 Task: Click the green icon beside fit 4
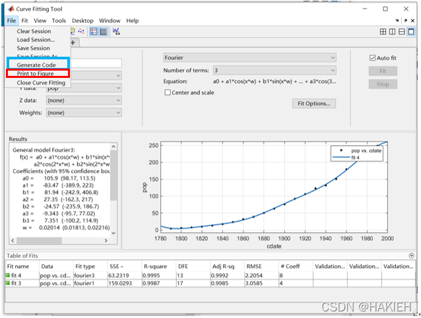tap(8, 275)
